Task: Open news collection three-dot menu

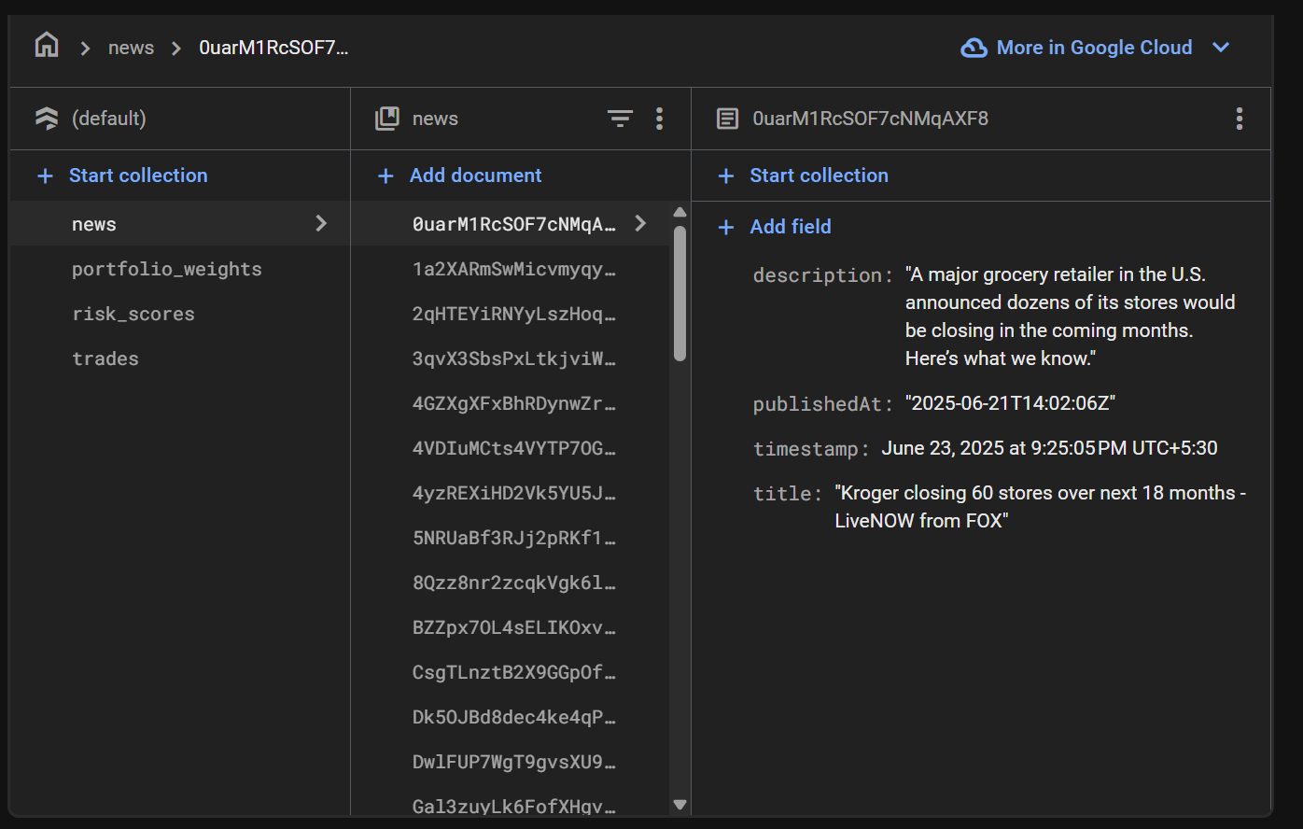Action: point(660,119)
